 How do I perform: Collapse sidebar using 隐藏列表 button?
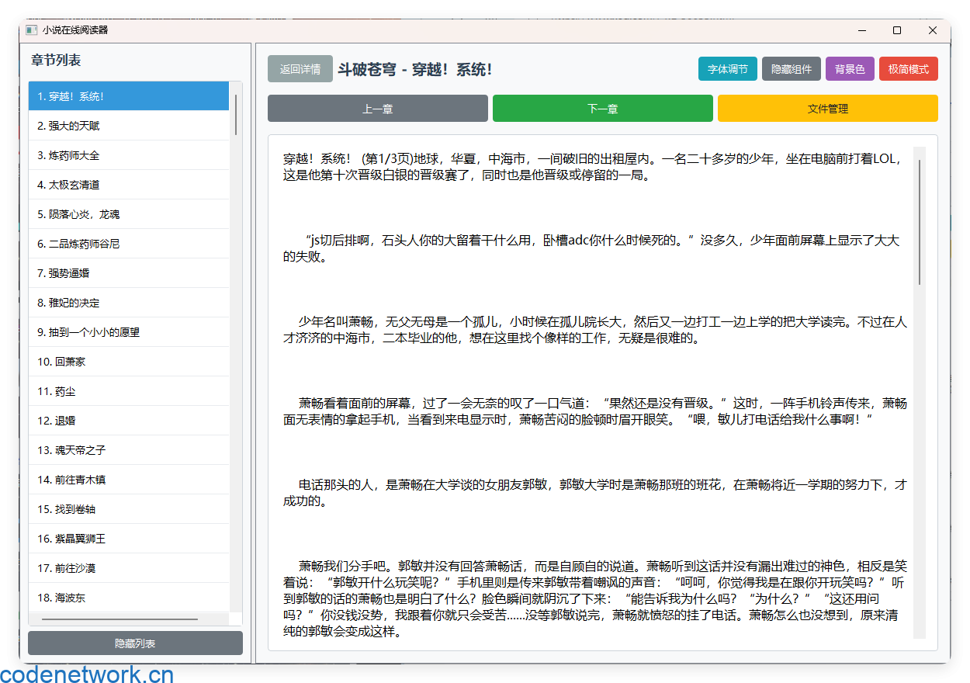pos(135,643)
